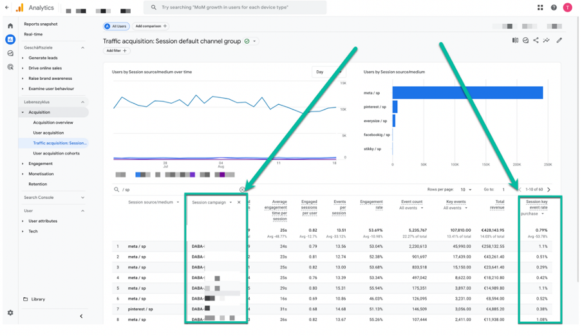Open the Google apps grid icon
The height and width of the screenshot is (336, 582).
coord(540,8)
